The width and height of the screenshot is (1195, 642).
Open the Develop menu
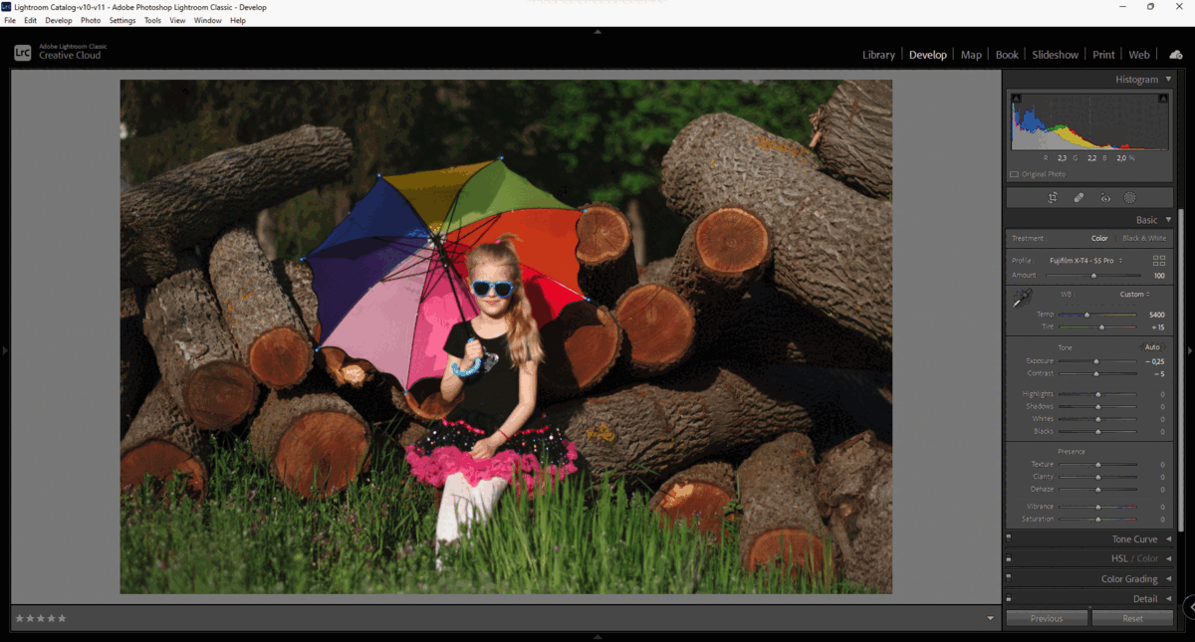pos(59,20)
